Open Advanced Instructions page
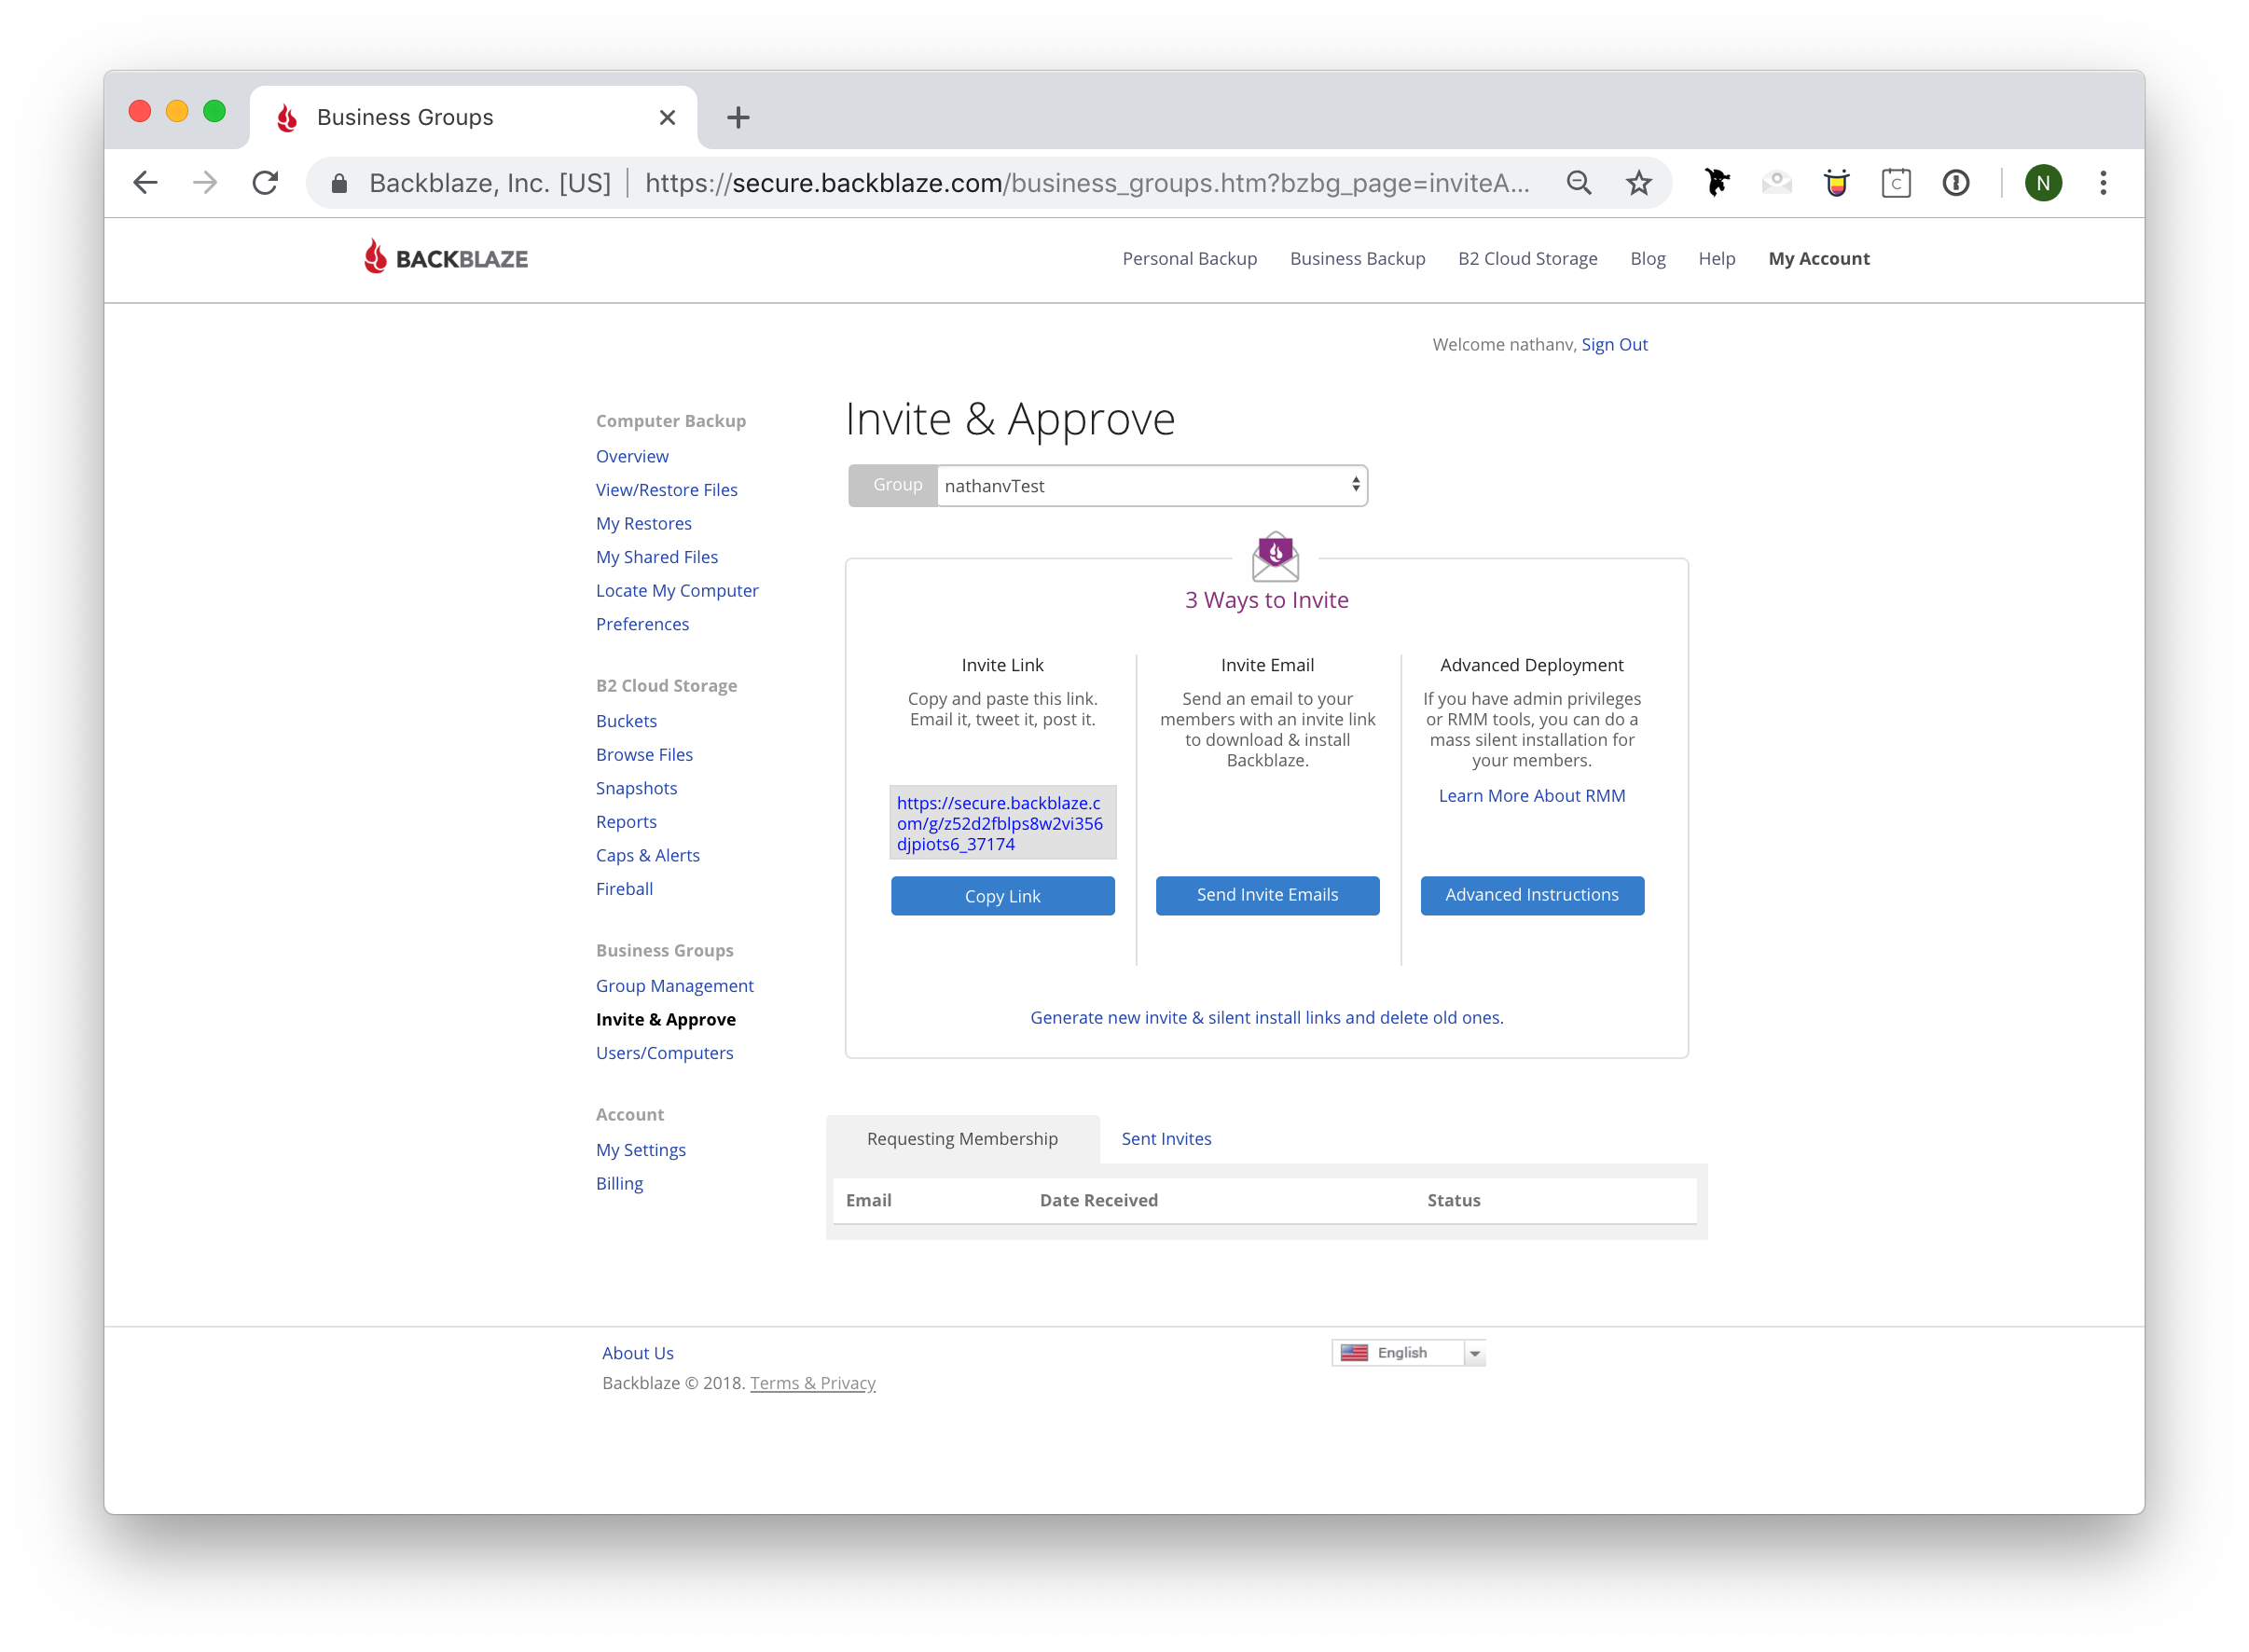 pyautogui.click(x=1531, y=896)
